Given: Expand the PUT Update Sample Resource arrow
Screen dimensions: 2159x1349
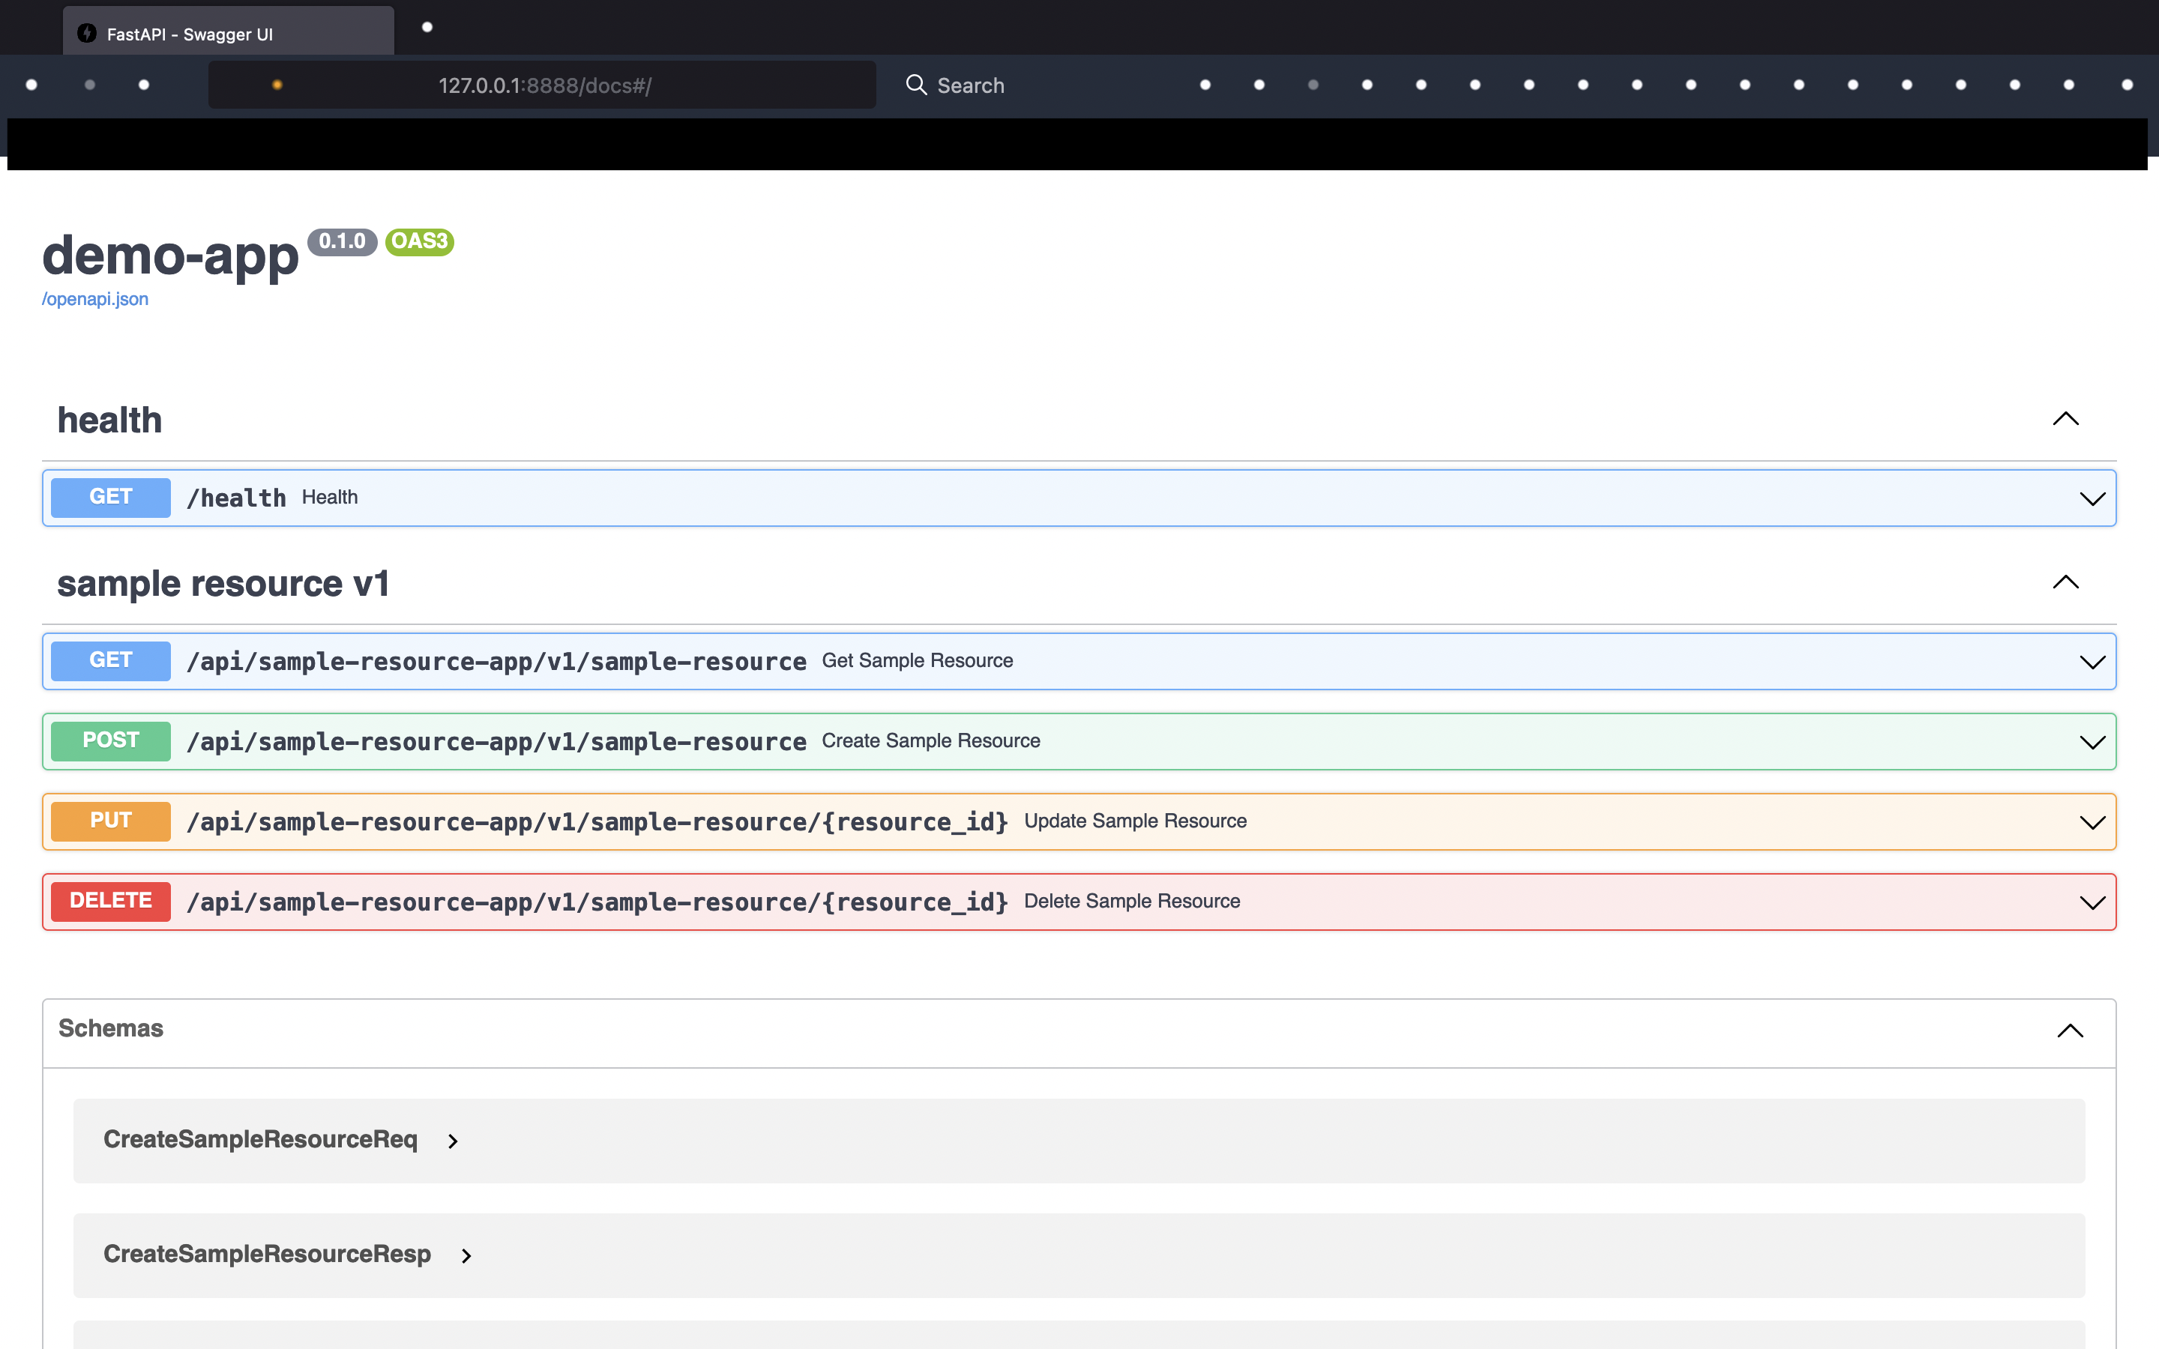Looking at the screenshot, I should coord(2092,823).
